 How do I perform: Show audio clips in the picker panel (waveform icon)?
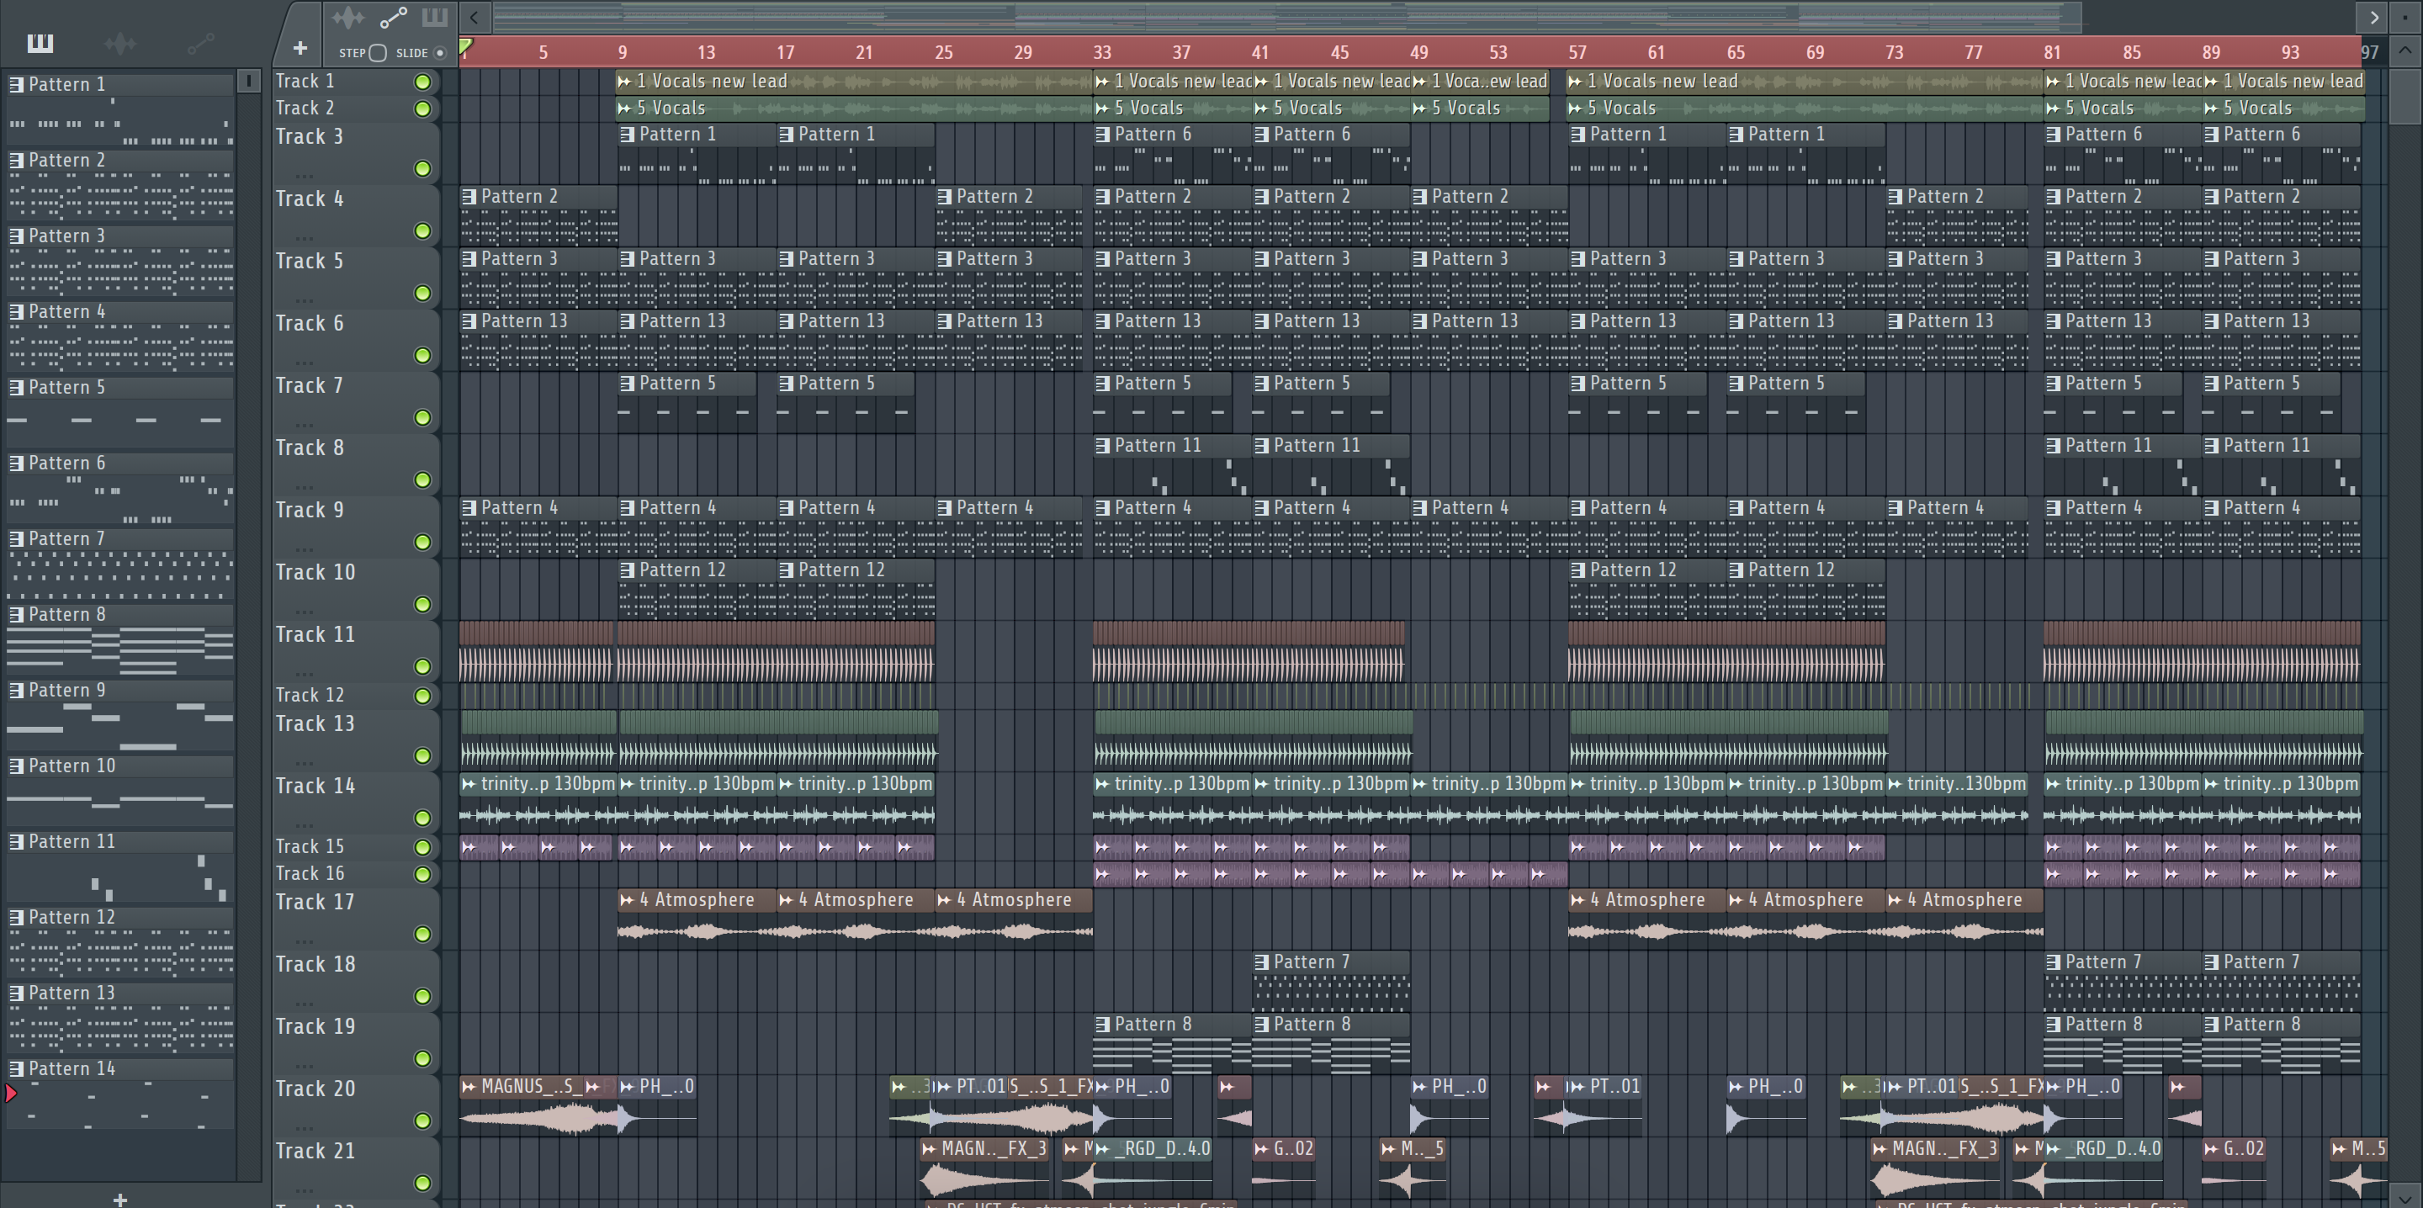coord(119,42)
